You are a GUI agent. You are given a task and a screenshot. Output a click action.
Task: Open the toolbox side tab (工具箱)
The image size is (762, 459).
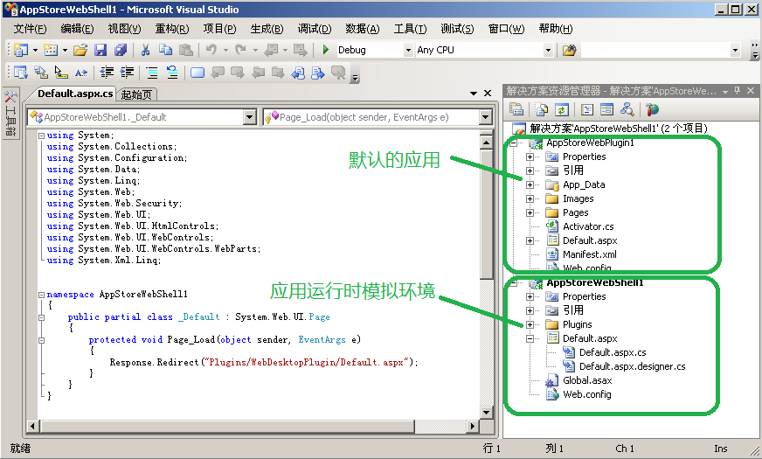pyautogui.click(x=10, y=114)
